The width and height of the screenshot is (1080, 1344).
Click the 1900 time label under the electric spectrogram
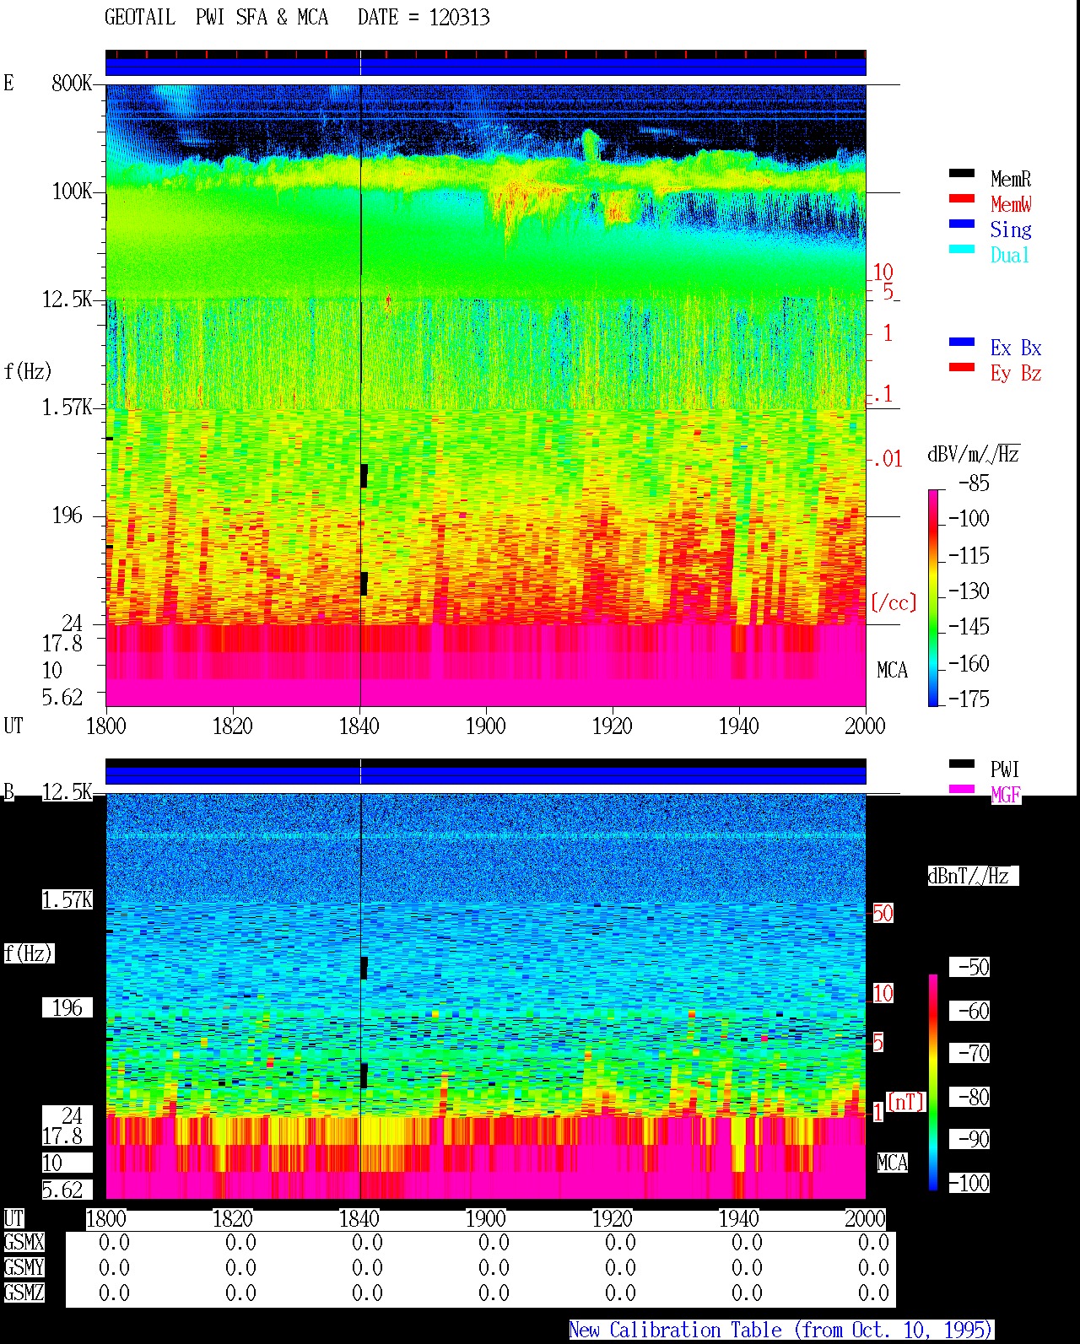486,726
